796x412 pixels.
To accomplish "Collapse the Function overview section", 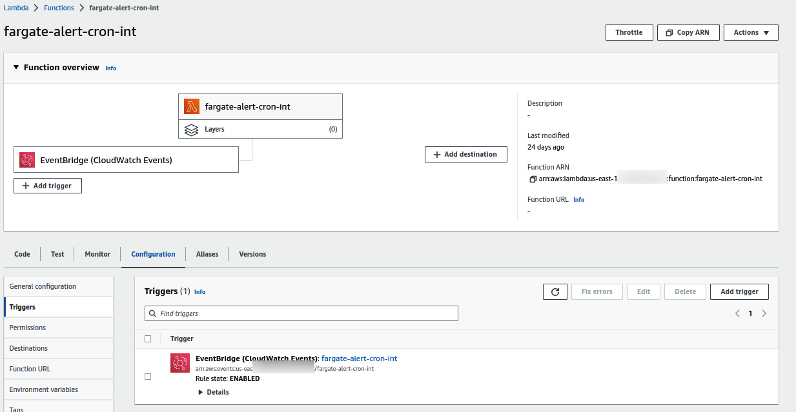I will pyautogui.click(x=15, y=67).
